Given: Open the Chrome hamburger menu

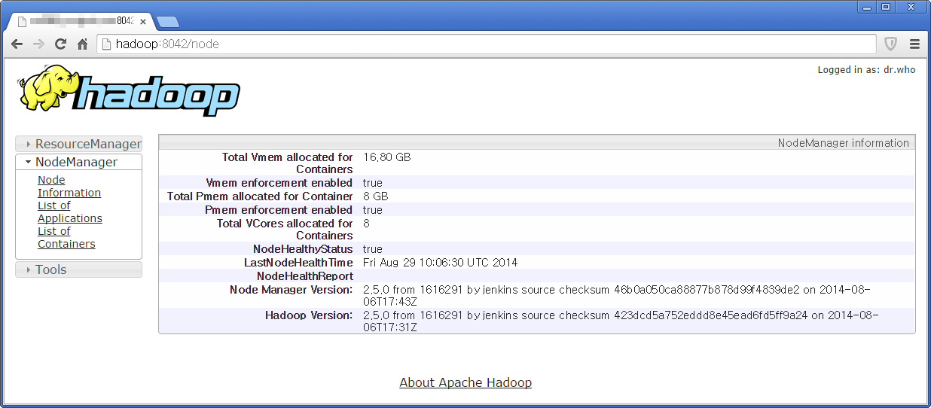Looking at the screenshot, I should pos(914,44).
